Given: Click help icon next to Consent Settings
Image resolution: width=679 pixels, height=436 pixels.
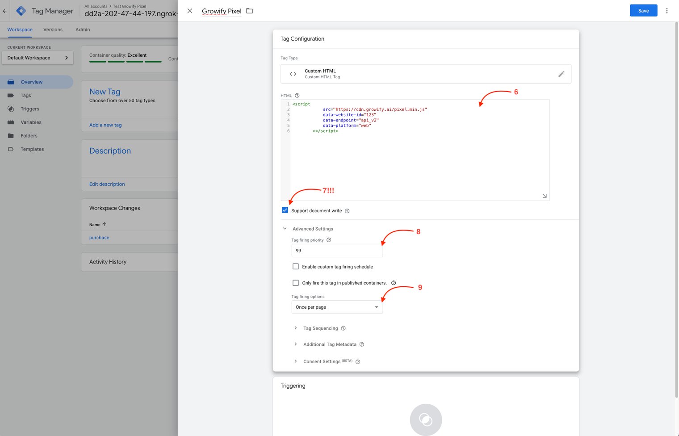Looking at the screenshot, I should coord(358,362).
